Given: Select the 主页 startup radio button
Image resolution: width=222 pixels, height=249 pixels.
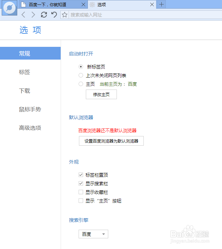Looking at the screenshot, I should (x=81, y=84).
